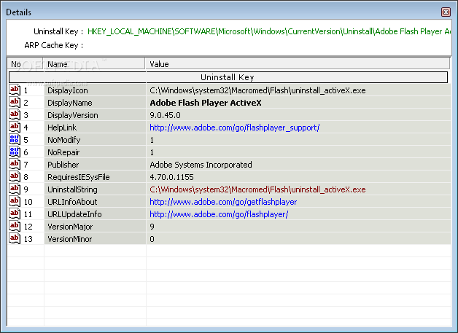Click the string icon beside URLInfoAbout row
Image resolution: width=458 pixels, height=333 pixels.
15,201
